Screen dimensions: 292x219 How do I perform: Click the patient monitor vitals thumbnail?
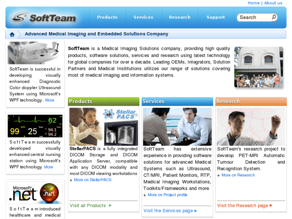click(35, 126)
